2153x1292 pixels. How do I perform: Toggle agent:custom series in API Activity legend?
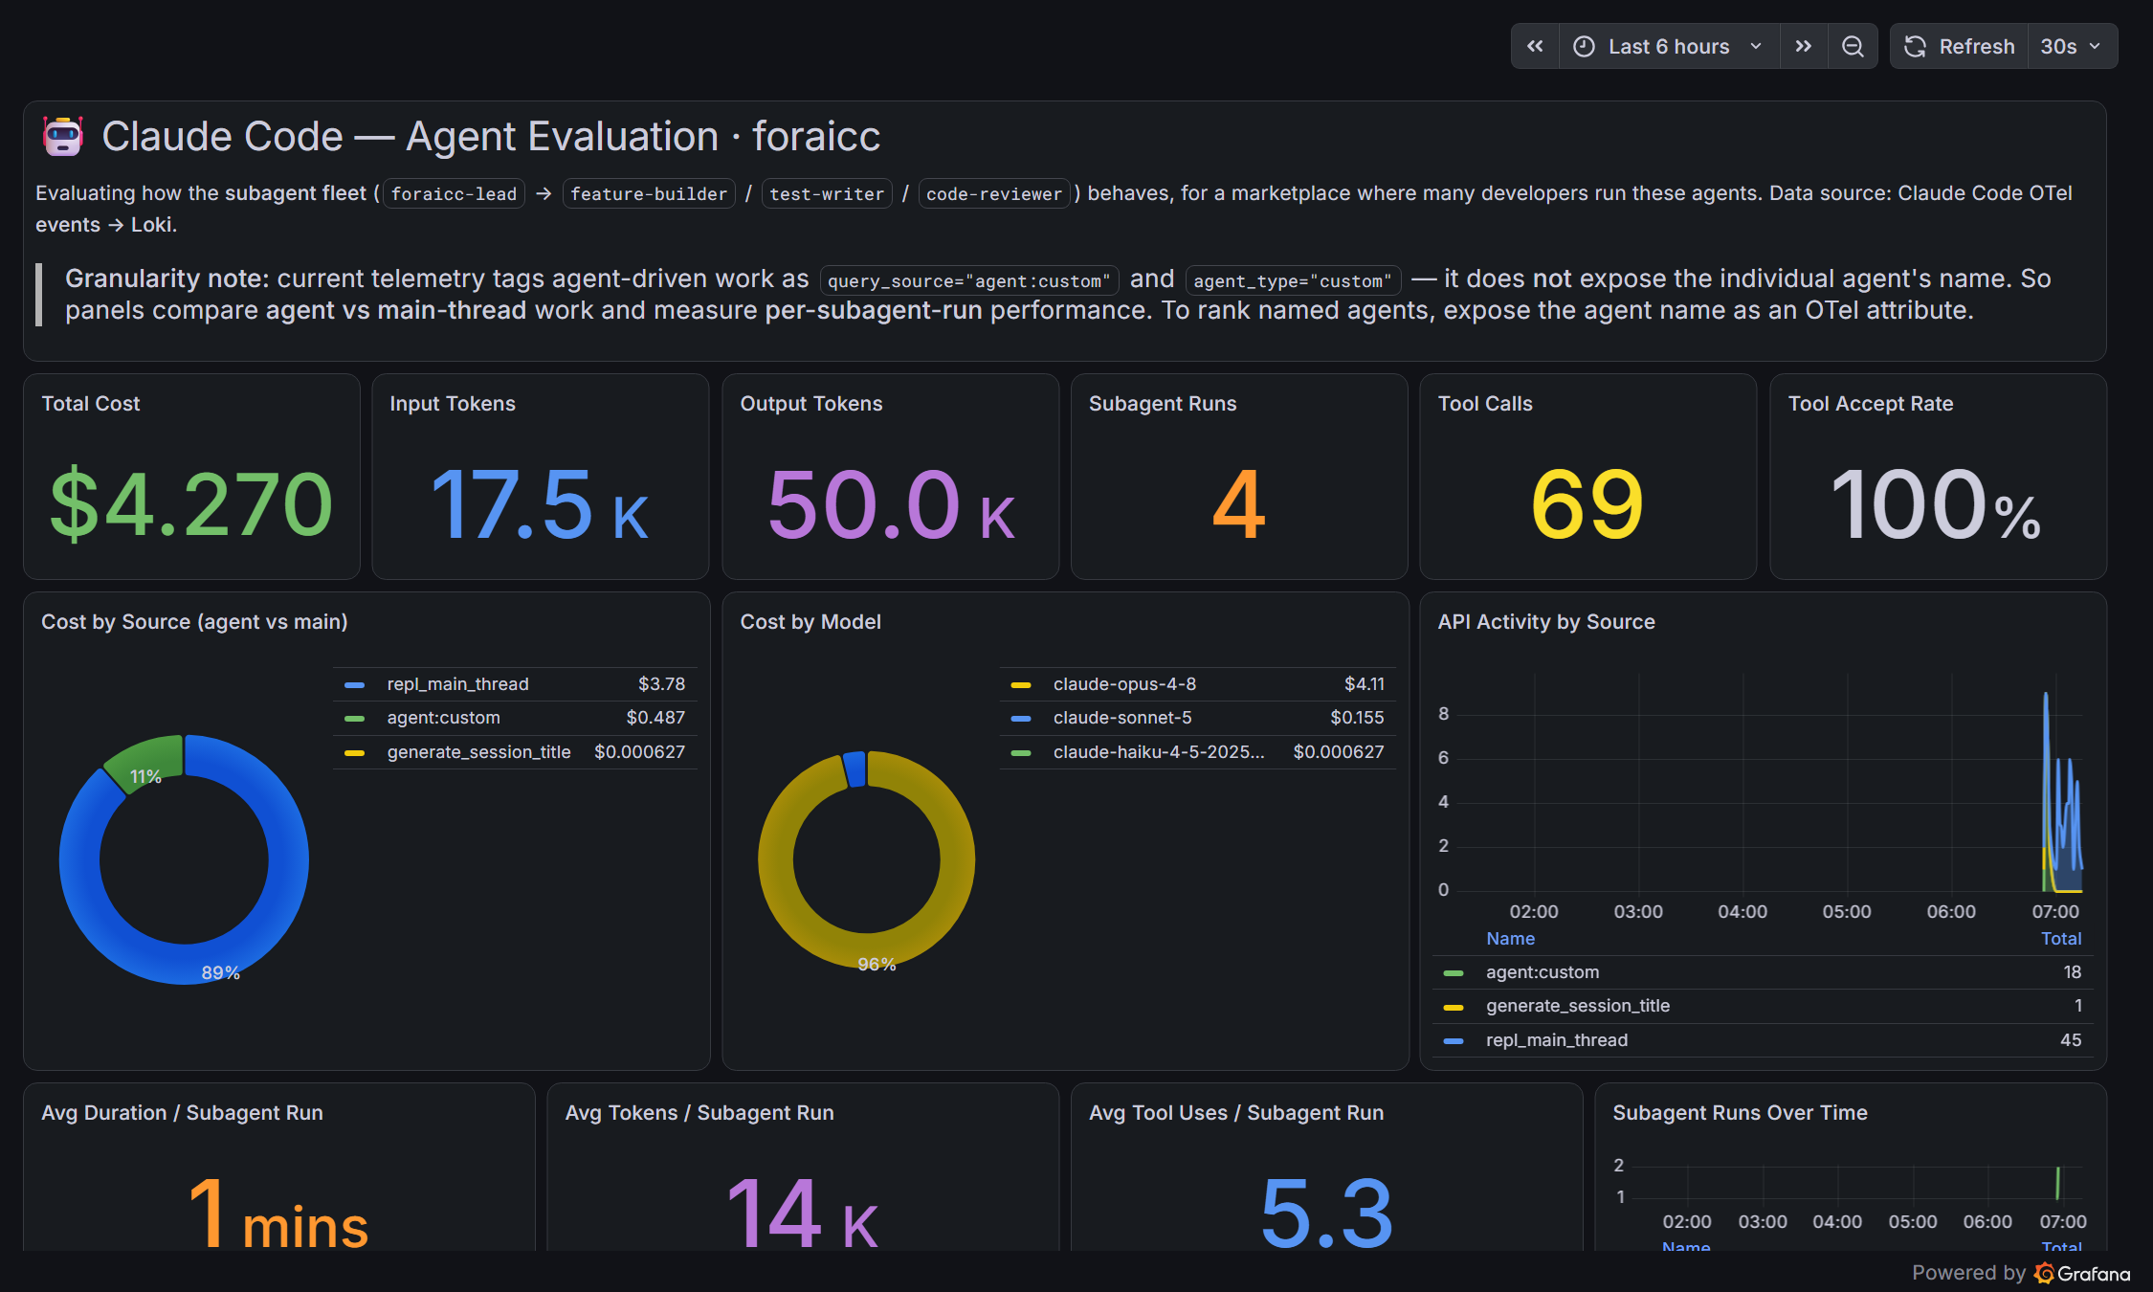(1543, 972)
